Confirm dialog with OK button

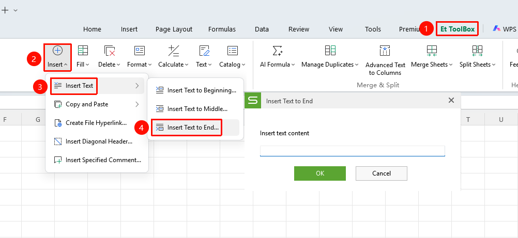(320, 173)
